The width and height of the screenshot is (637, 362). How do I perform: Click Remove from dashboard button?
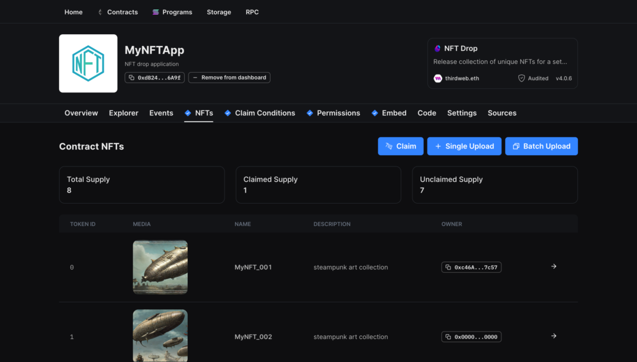click(x=229, y=78)
